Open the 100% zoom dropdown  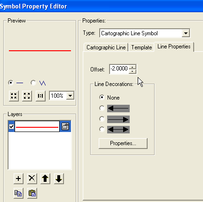tap(70, 95)
